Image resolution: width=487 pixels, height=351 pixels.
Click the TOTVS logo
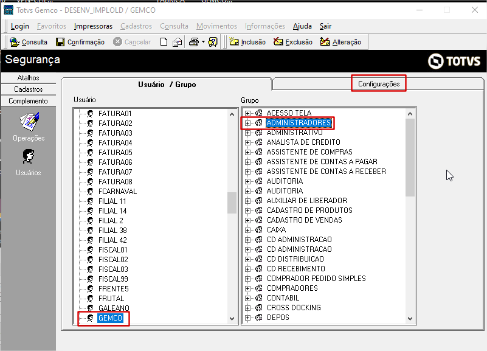point(454,61)
